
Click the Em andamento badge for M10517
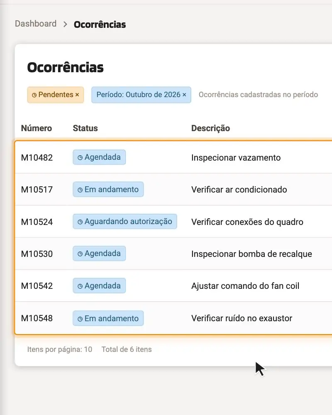click(x=108, y=189)
